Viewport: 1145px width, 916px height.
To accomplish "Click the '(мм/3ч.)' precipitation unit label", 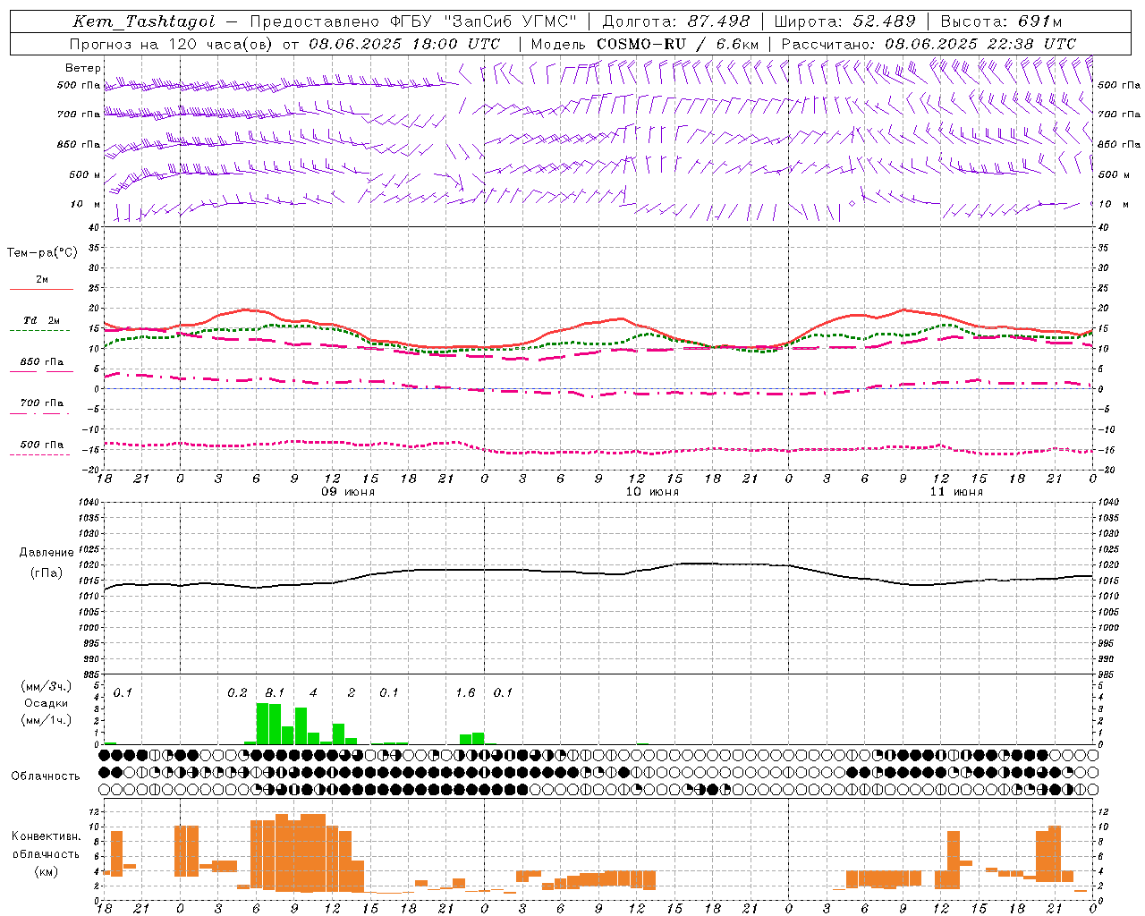I will click(x=47, y=686).
